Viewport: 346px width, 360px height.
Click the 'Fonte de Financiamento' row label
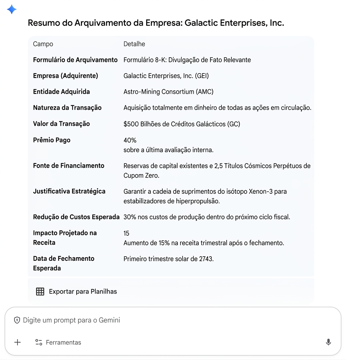coord(69,166)
